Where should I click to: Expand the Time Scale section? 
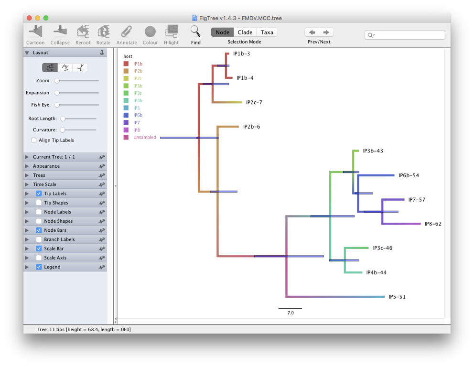pos(27,184)
